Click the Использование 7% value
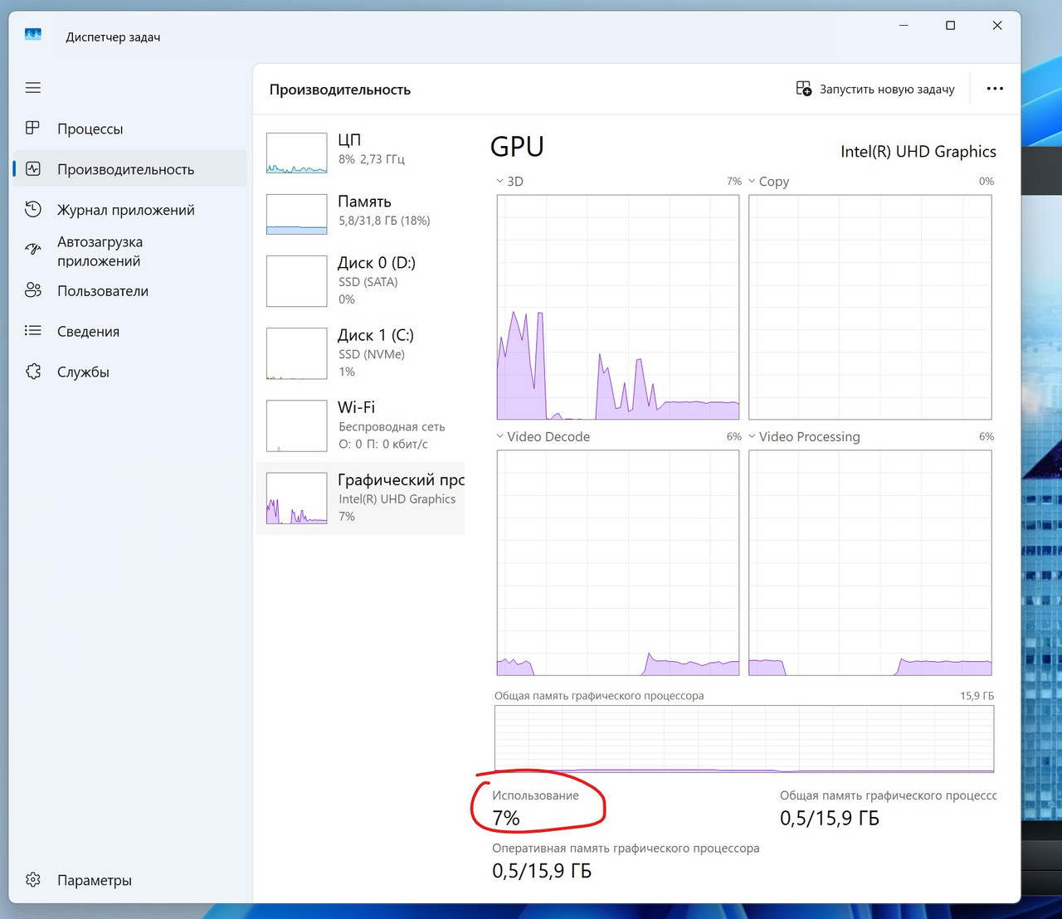1062x919 pixels. point(506,819)
